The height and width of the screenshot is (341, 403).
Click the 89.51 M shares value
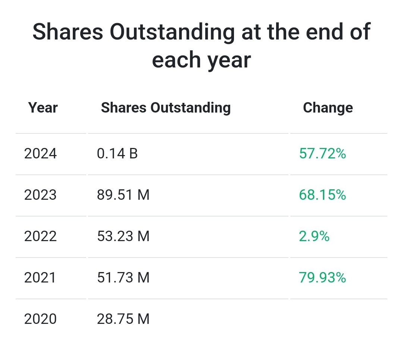coord(123,195)
